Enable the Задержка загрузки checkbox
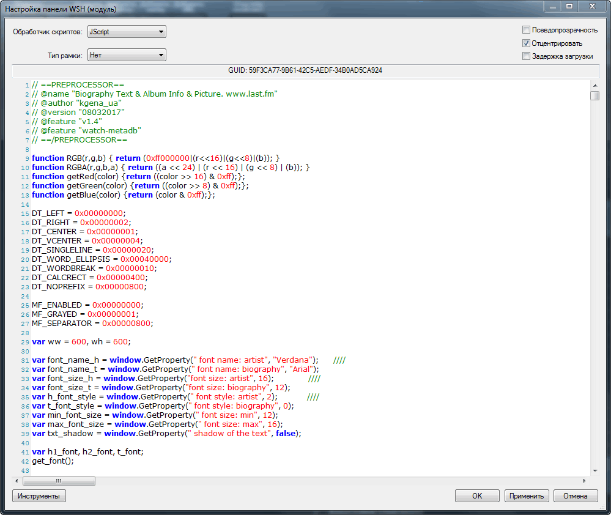Viewport: 611px width, 515px height. click(x=526, y=56)
